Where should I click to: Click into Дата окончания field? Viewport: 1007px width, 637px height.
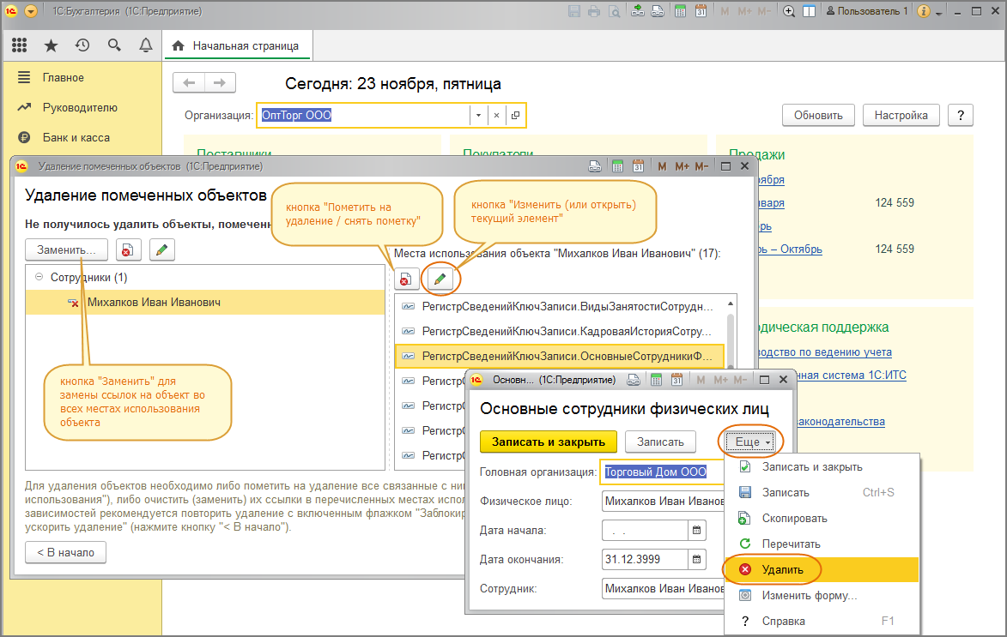pos(644,559)
